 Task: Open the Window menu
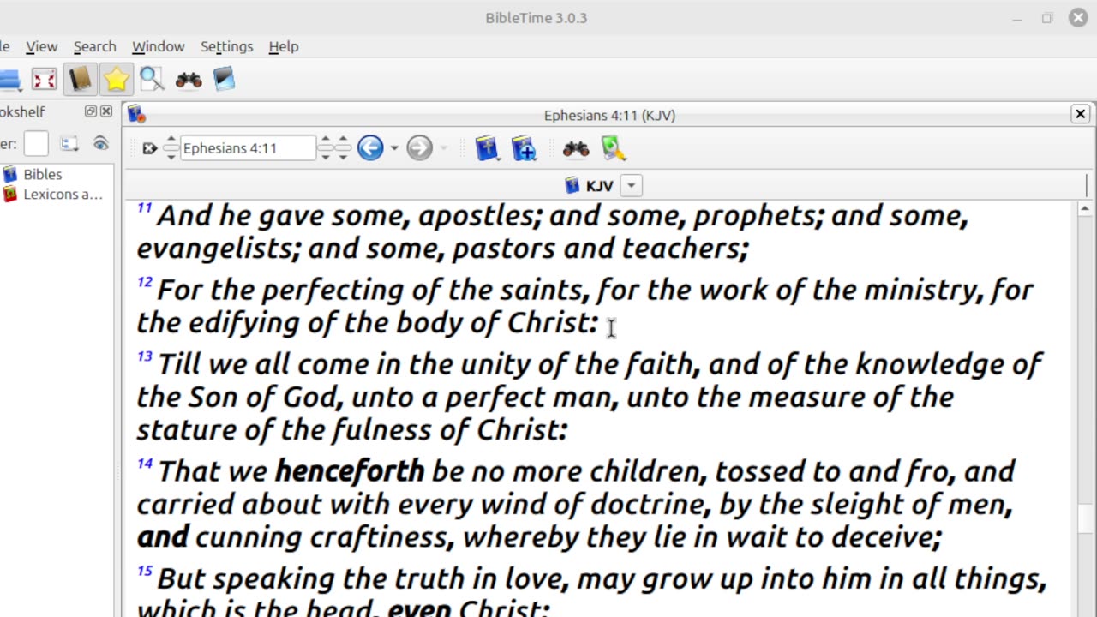point(158,46)
